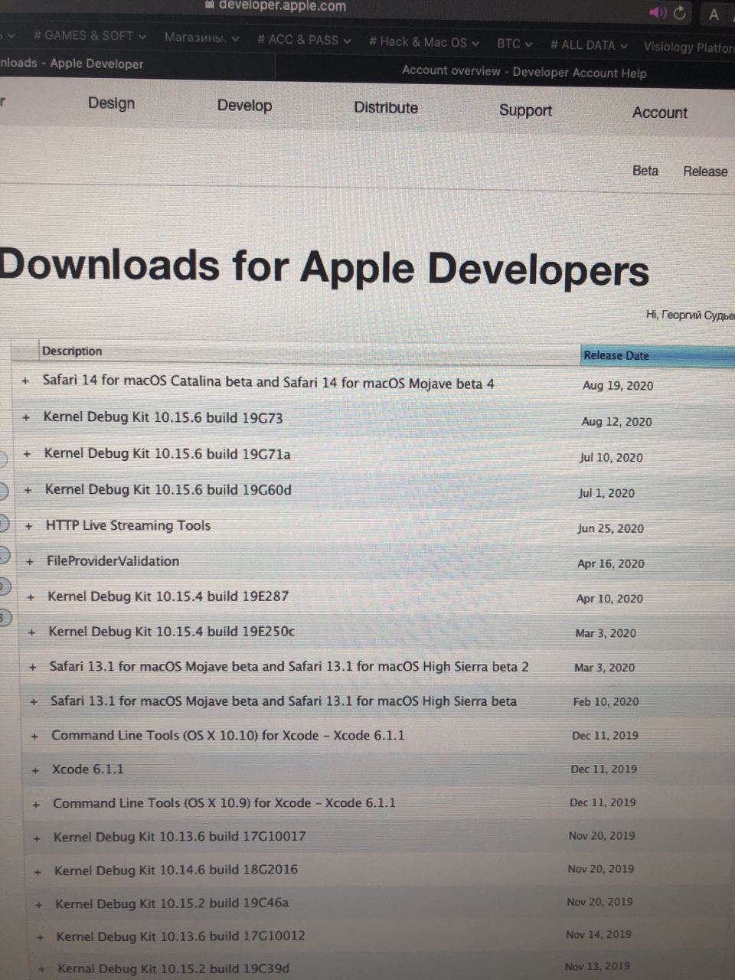Screen dimensions: 735x980
Task: Open the Support navigation menu
Action: click(x=525, y=110)
